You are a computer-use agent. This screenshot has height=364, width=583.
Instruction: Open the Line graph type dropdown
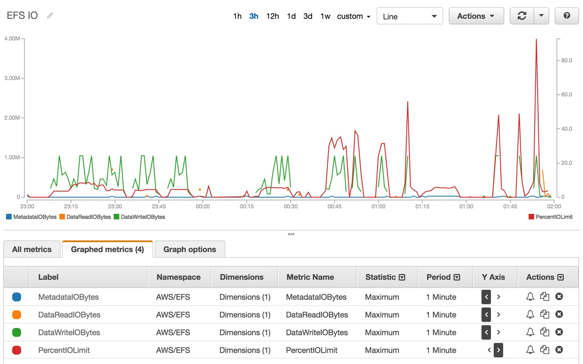click(410, 16)
